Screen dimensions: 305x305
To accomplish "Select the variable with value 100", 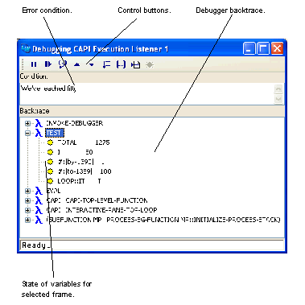I will pyautogui.click(x=79, y=171).
